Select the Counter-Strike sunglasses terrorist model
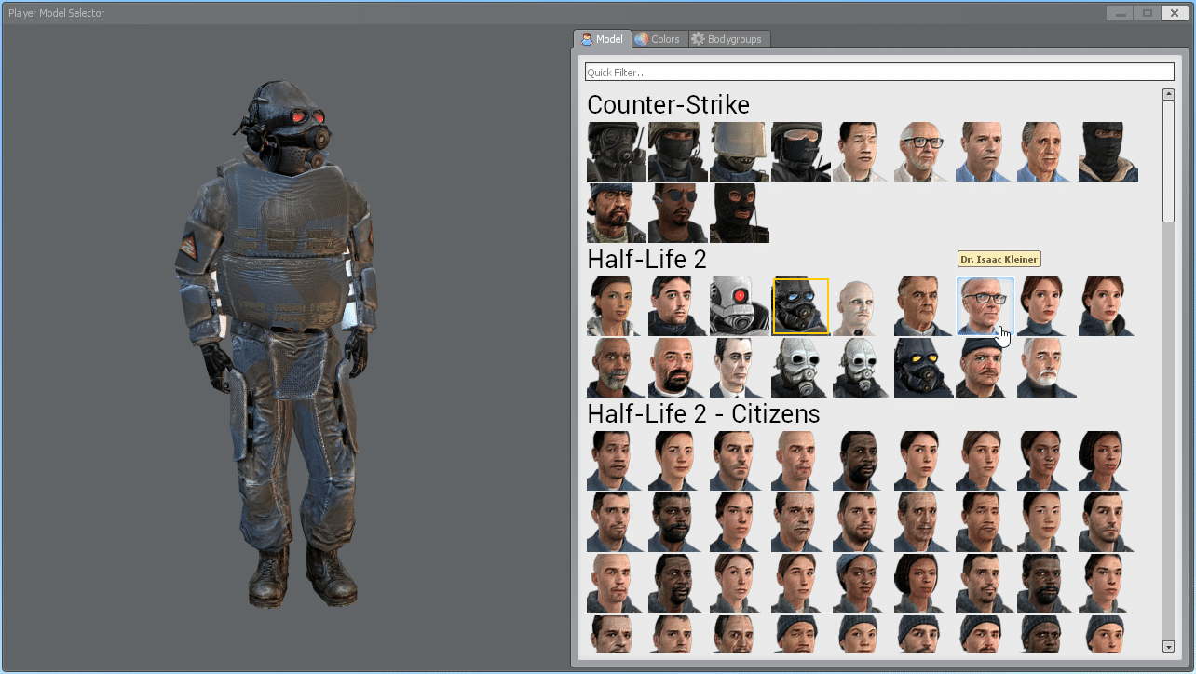The height and width of the screenshot is (674, 1196). tap(678, 213)
